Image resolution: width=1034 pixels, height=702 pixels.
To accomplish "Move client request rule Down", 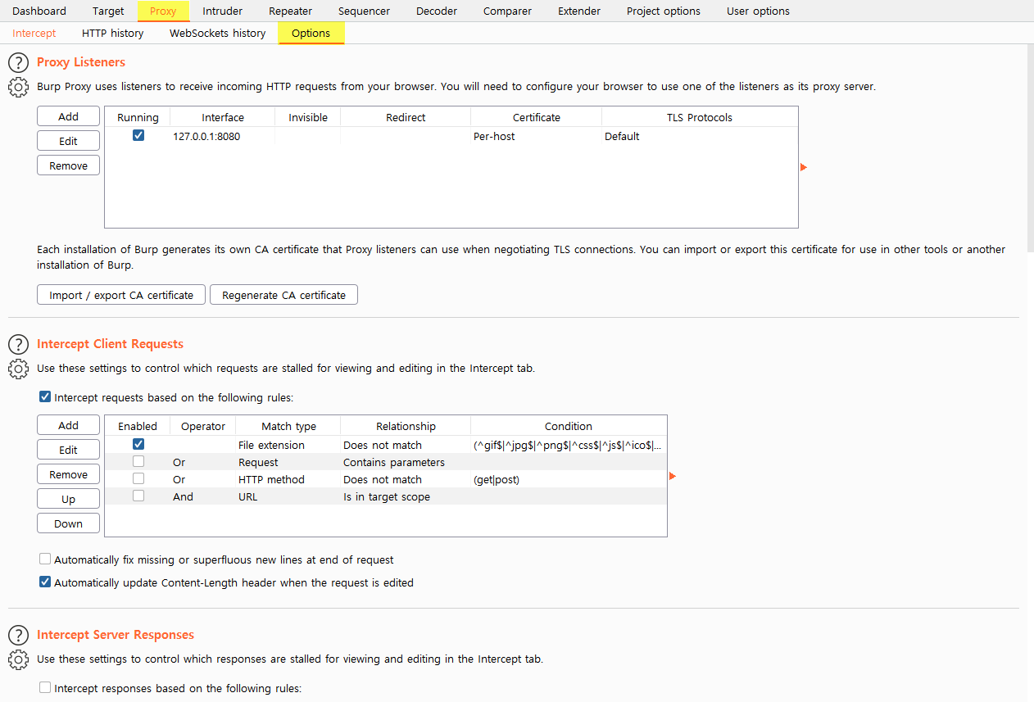I will pyautogui.click(x=69, y=523).
